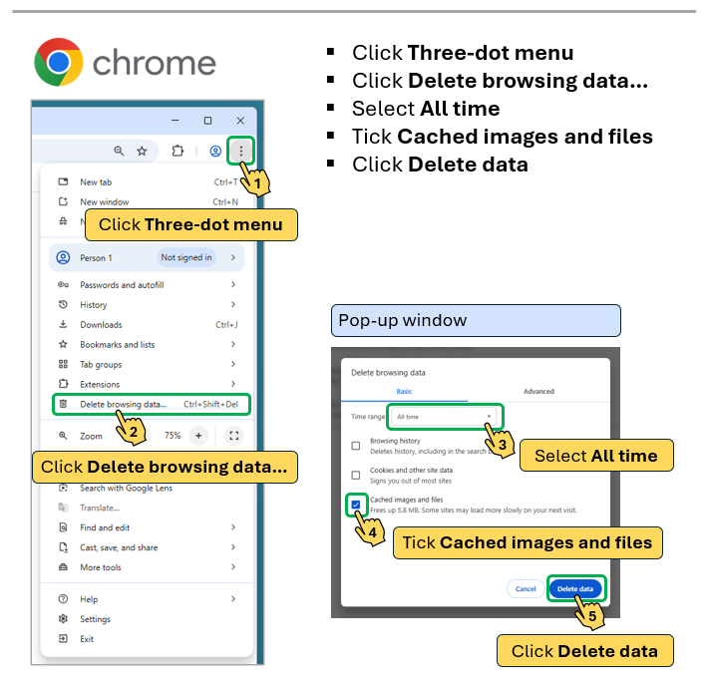This screenshot has height=684, width=707.
Task: Click the Settings gear icon
Action: click(x=63, y=618)
